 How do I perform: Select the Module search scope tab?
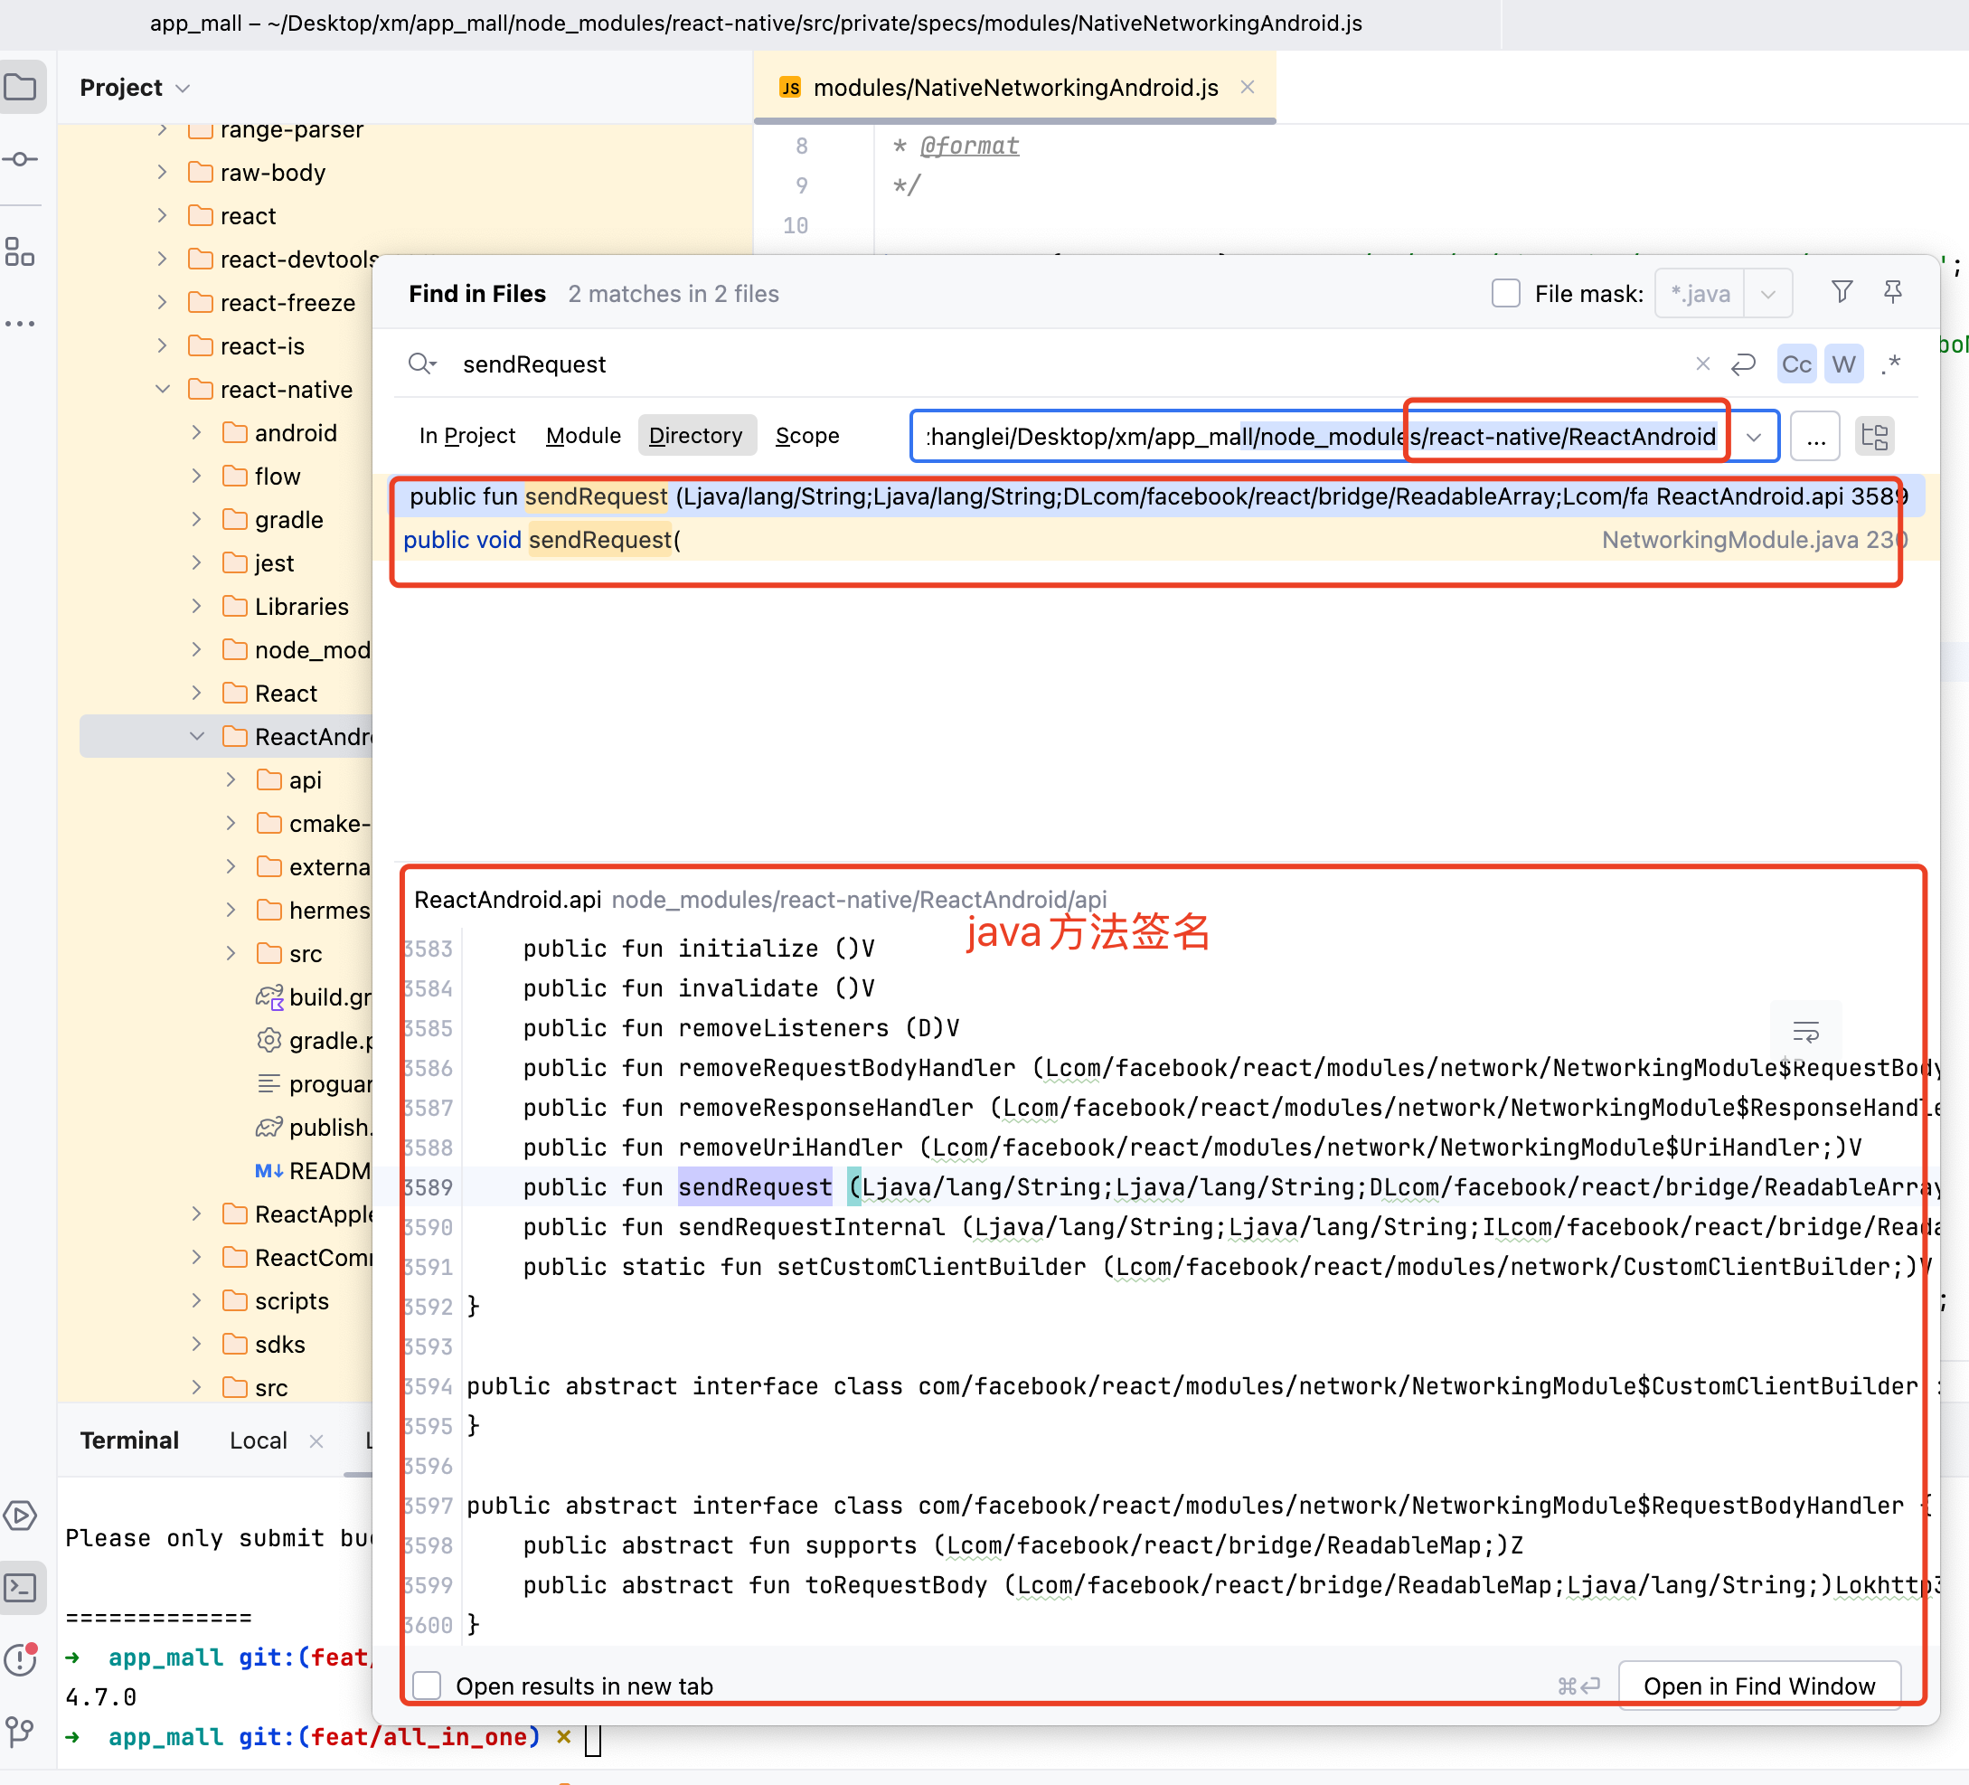(x=583, y=436)
